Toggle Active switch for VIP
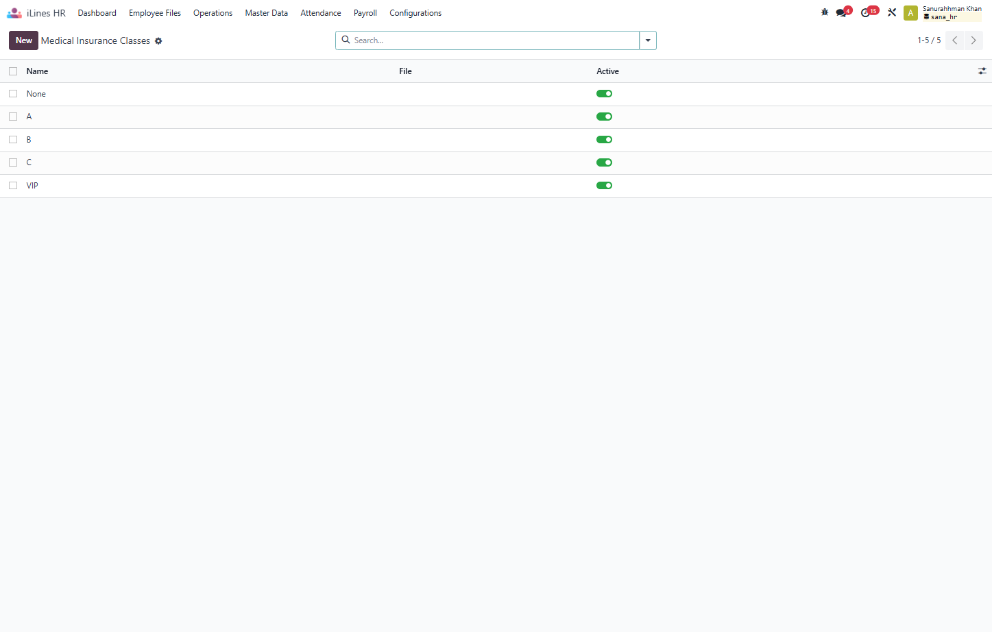This screenshot has height=632, width=992. tap(604, 186)
